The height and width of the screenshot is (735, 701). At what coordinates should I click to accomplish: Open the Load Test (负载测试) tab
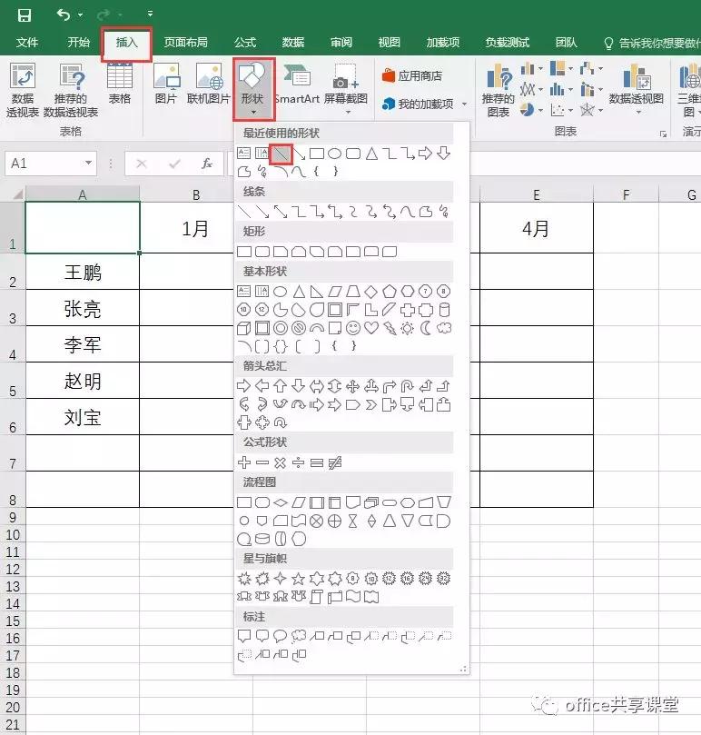[508, 43]
